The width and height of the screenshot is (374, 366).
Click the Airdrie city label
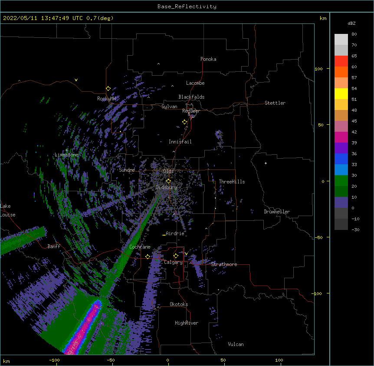[x=175, y=233]
